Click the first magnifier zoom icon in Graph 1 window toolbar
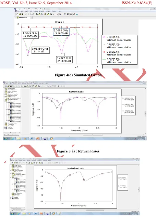The height and width of the screenshot is (223, 156). tap(60, 14)
